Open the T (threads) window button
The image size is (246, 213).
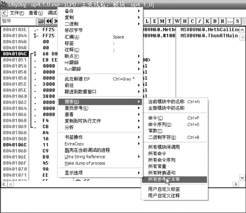click(170, 21)
